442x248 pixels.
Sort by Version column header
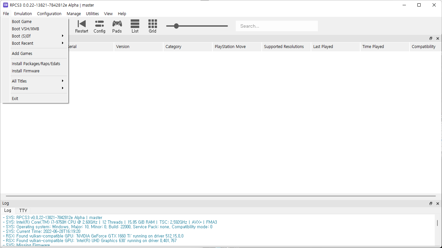click(139, 47)
